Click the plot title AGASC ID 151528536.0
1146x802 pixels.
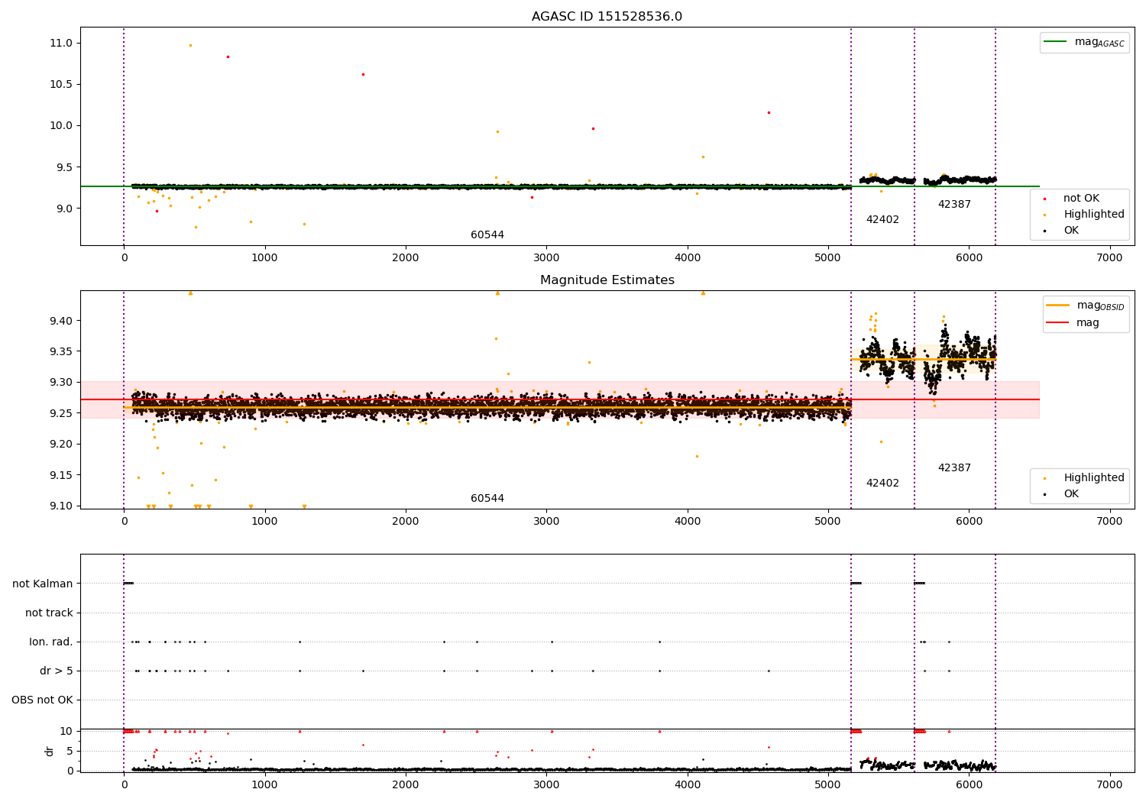pyautogui.click(x=607, y=17)
